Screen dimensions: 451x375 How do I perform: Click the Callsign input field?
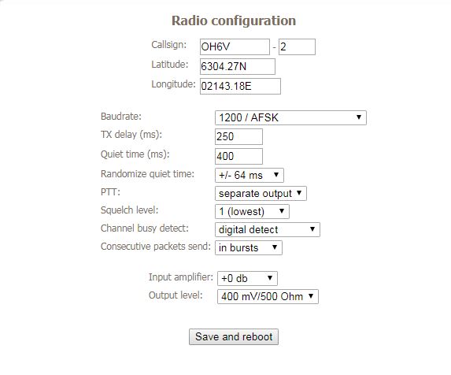(235, 47)
